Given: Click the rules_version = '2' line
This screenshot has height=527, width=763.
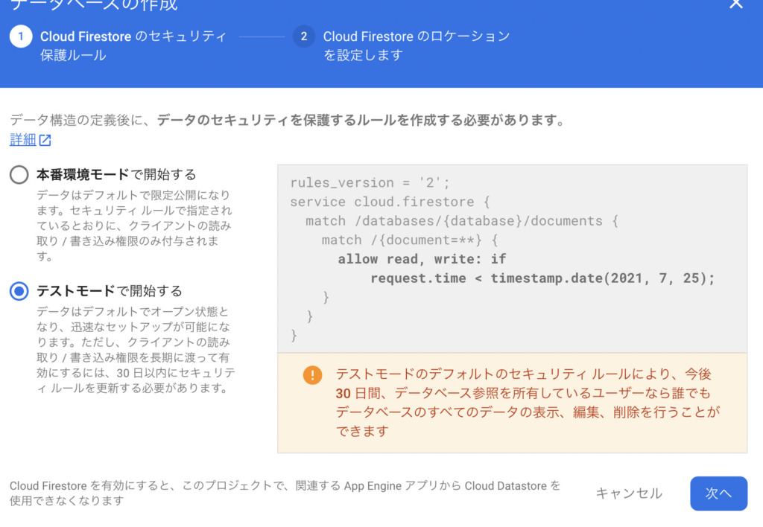Looking at the screenshot, I should click(370, 183).
